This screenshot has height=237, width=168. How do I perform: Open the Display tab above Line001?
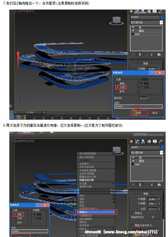point(155,141)
